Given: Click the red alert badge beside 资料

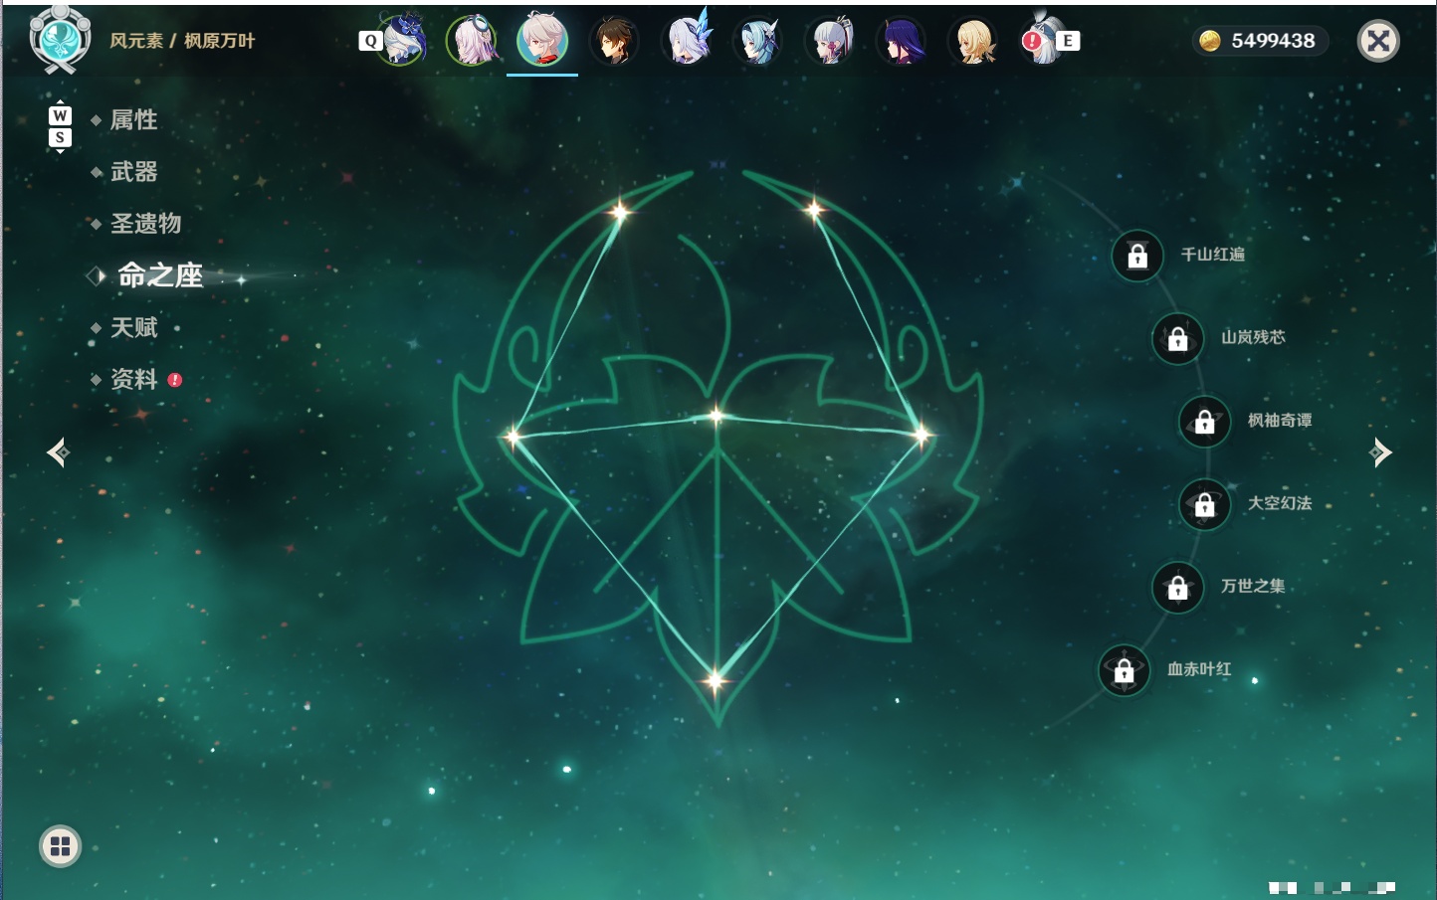Looking at the screenshot, I should [175, 380].
